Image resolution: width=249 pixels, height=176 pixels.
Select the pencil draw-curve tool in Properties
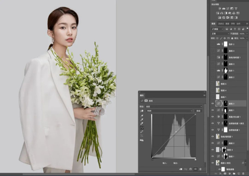pos(142,132)
